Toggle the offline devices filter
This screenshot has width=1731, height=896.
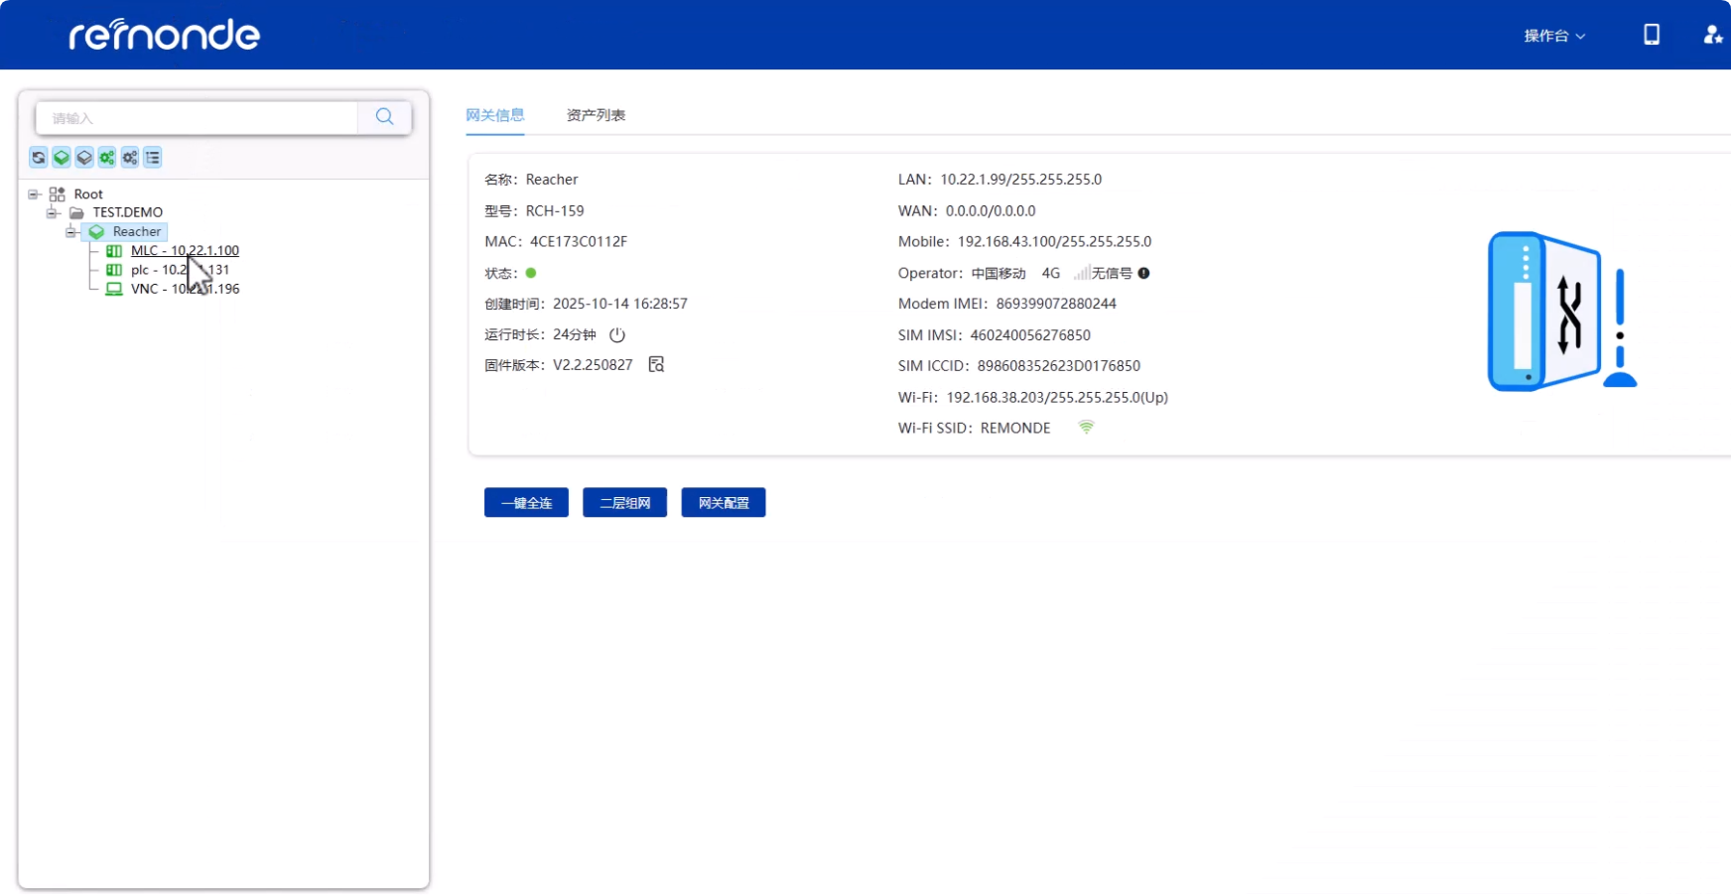[83, 157]
